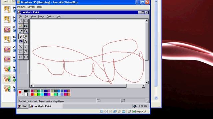
Task: Open the VirtualBox Devices menu
Action: tap(31, 7)
